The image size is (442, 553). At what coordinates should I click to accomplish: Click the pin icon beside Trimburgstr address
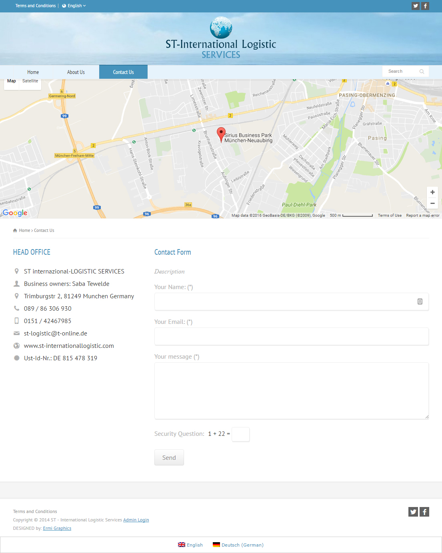pyautogui.click(x=16, y=296)
